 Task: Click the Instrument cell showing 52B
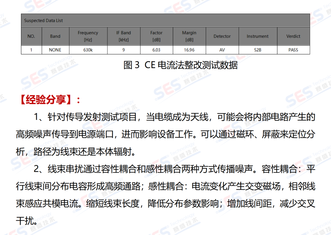tap(258, 50)
